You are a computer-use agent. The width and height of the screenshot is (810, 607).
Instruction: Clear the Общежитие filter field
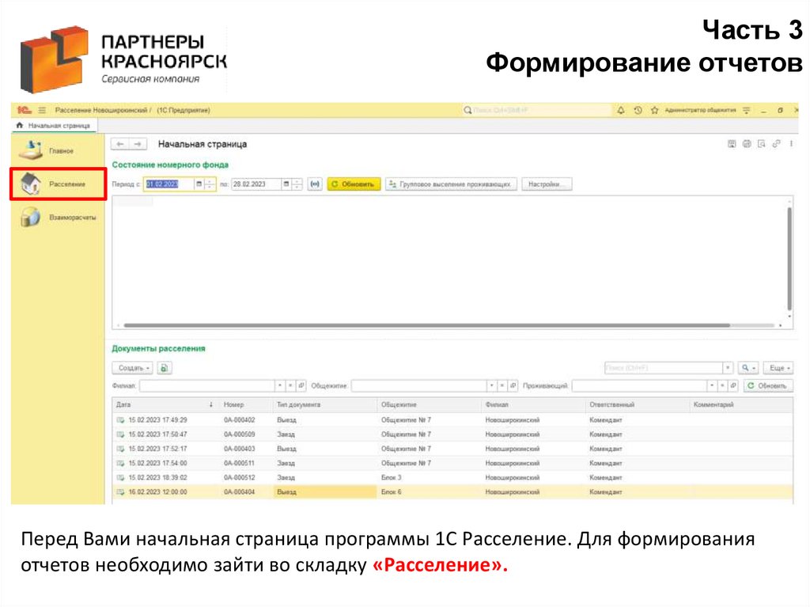coord(502,385)
